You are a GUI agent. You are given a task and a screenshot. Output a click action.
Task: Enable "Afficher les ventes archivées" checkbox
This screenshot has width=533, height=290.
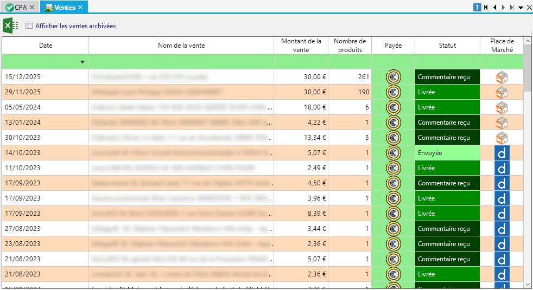(x=29, y=26)
